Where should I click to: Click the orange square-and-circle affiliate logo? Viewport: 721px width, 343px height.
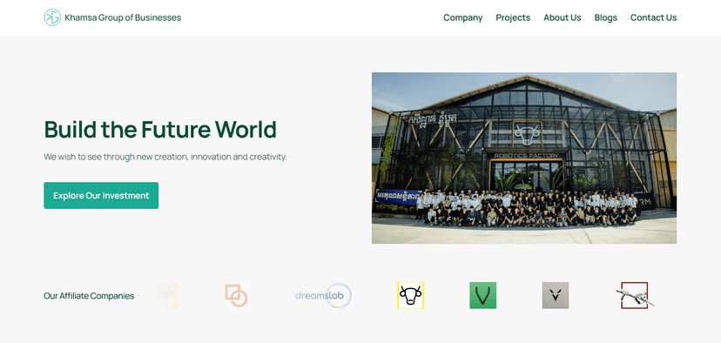236,295
